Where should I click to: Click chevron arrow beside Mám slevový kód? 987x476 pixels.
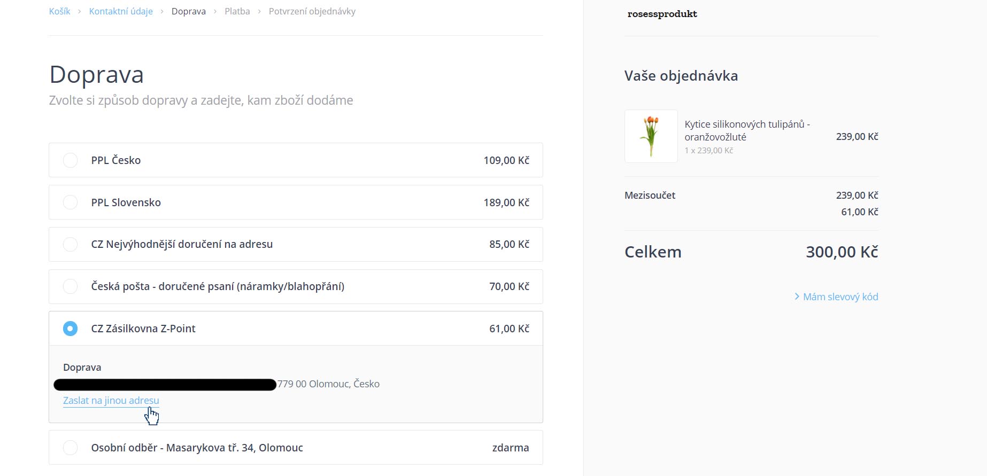(x=797, y=296)
